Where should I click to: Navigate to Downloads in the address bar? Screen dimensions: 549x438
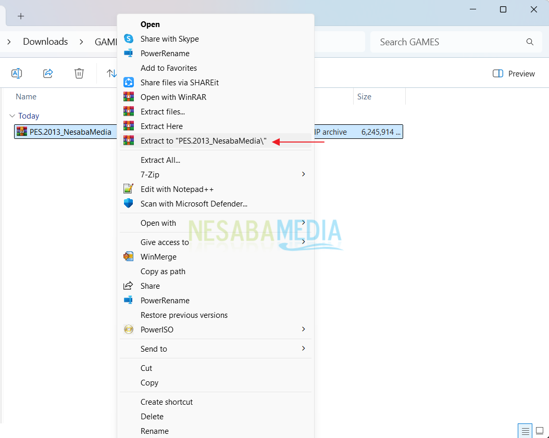pyautogui.click(x=45, y=42)
